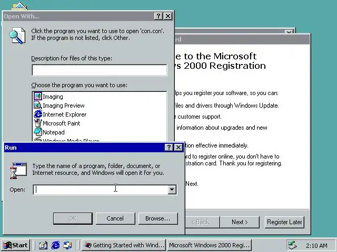Click the Run dialog hourglass program icon

click(18, 171)
